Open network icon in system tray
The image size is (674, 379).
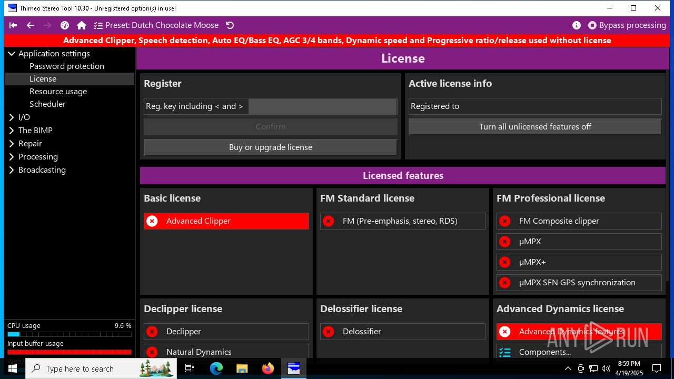pyautogui.click(x=593, y=368)
